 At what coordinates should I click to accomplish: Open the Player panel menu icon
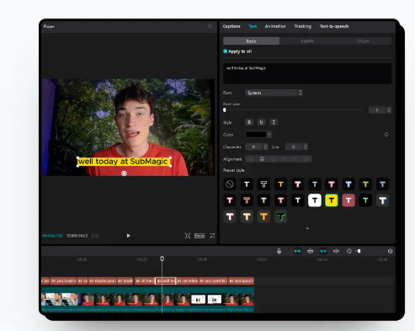210,26
